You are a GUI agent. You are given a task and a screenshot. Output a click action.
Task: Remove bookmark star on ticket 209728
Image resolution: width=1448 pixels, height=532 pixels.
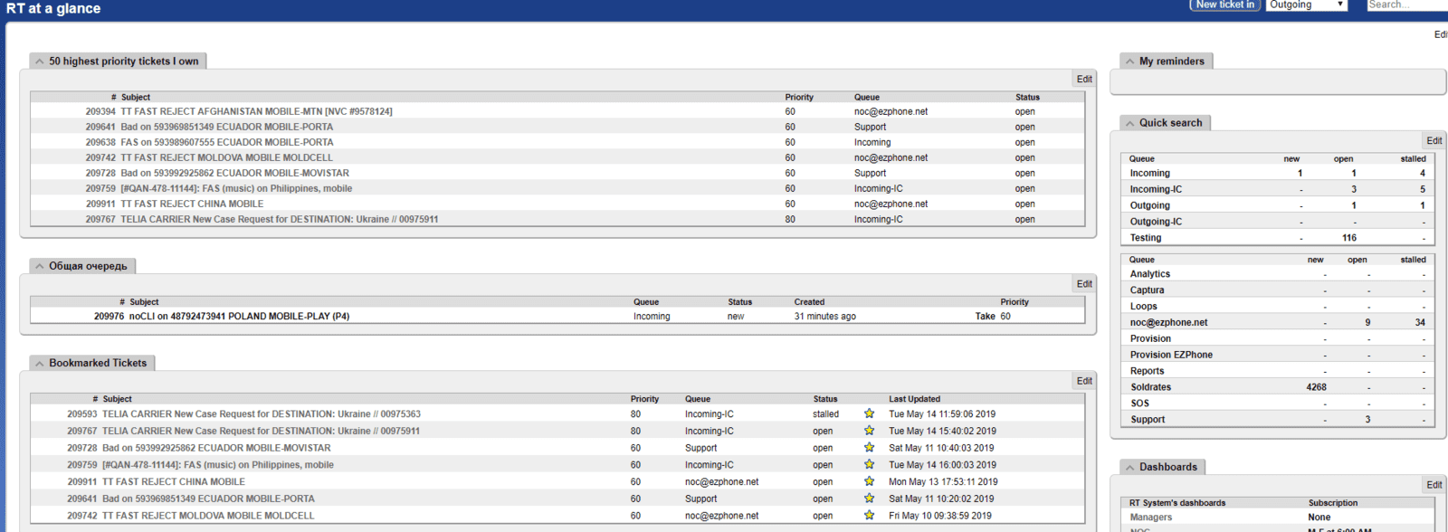click(869, 447)
